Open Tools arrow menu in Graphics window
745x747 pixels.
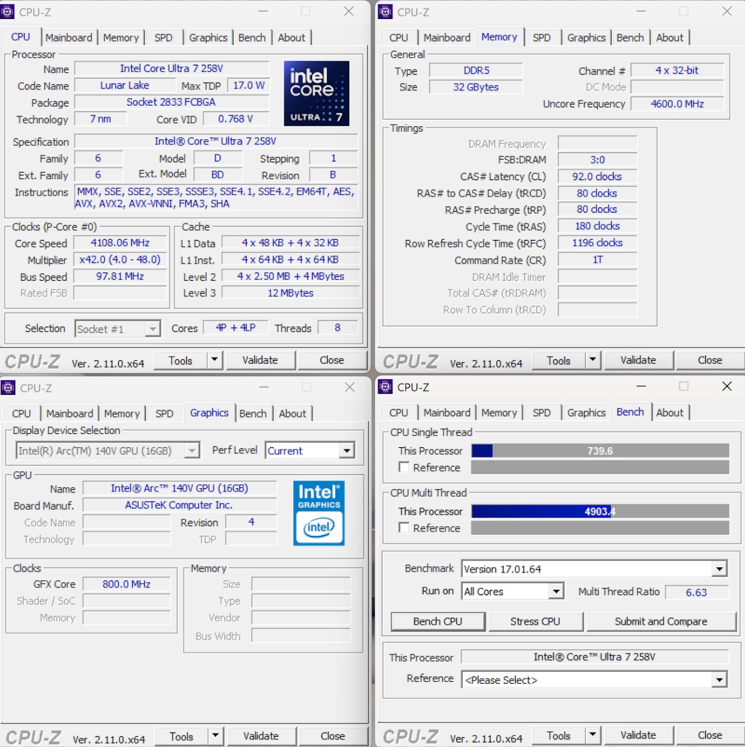215,736
